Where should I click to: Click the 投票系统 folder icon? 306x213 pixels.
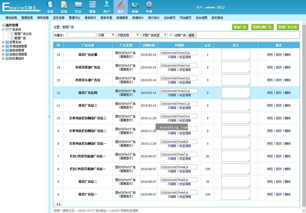[x=7, y=42]
